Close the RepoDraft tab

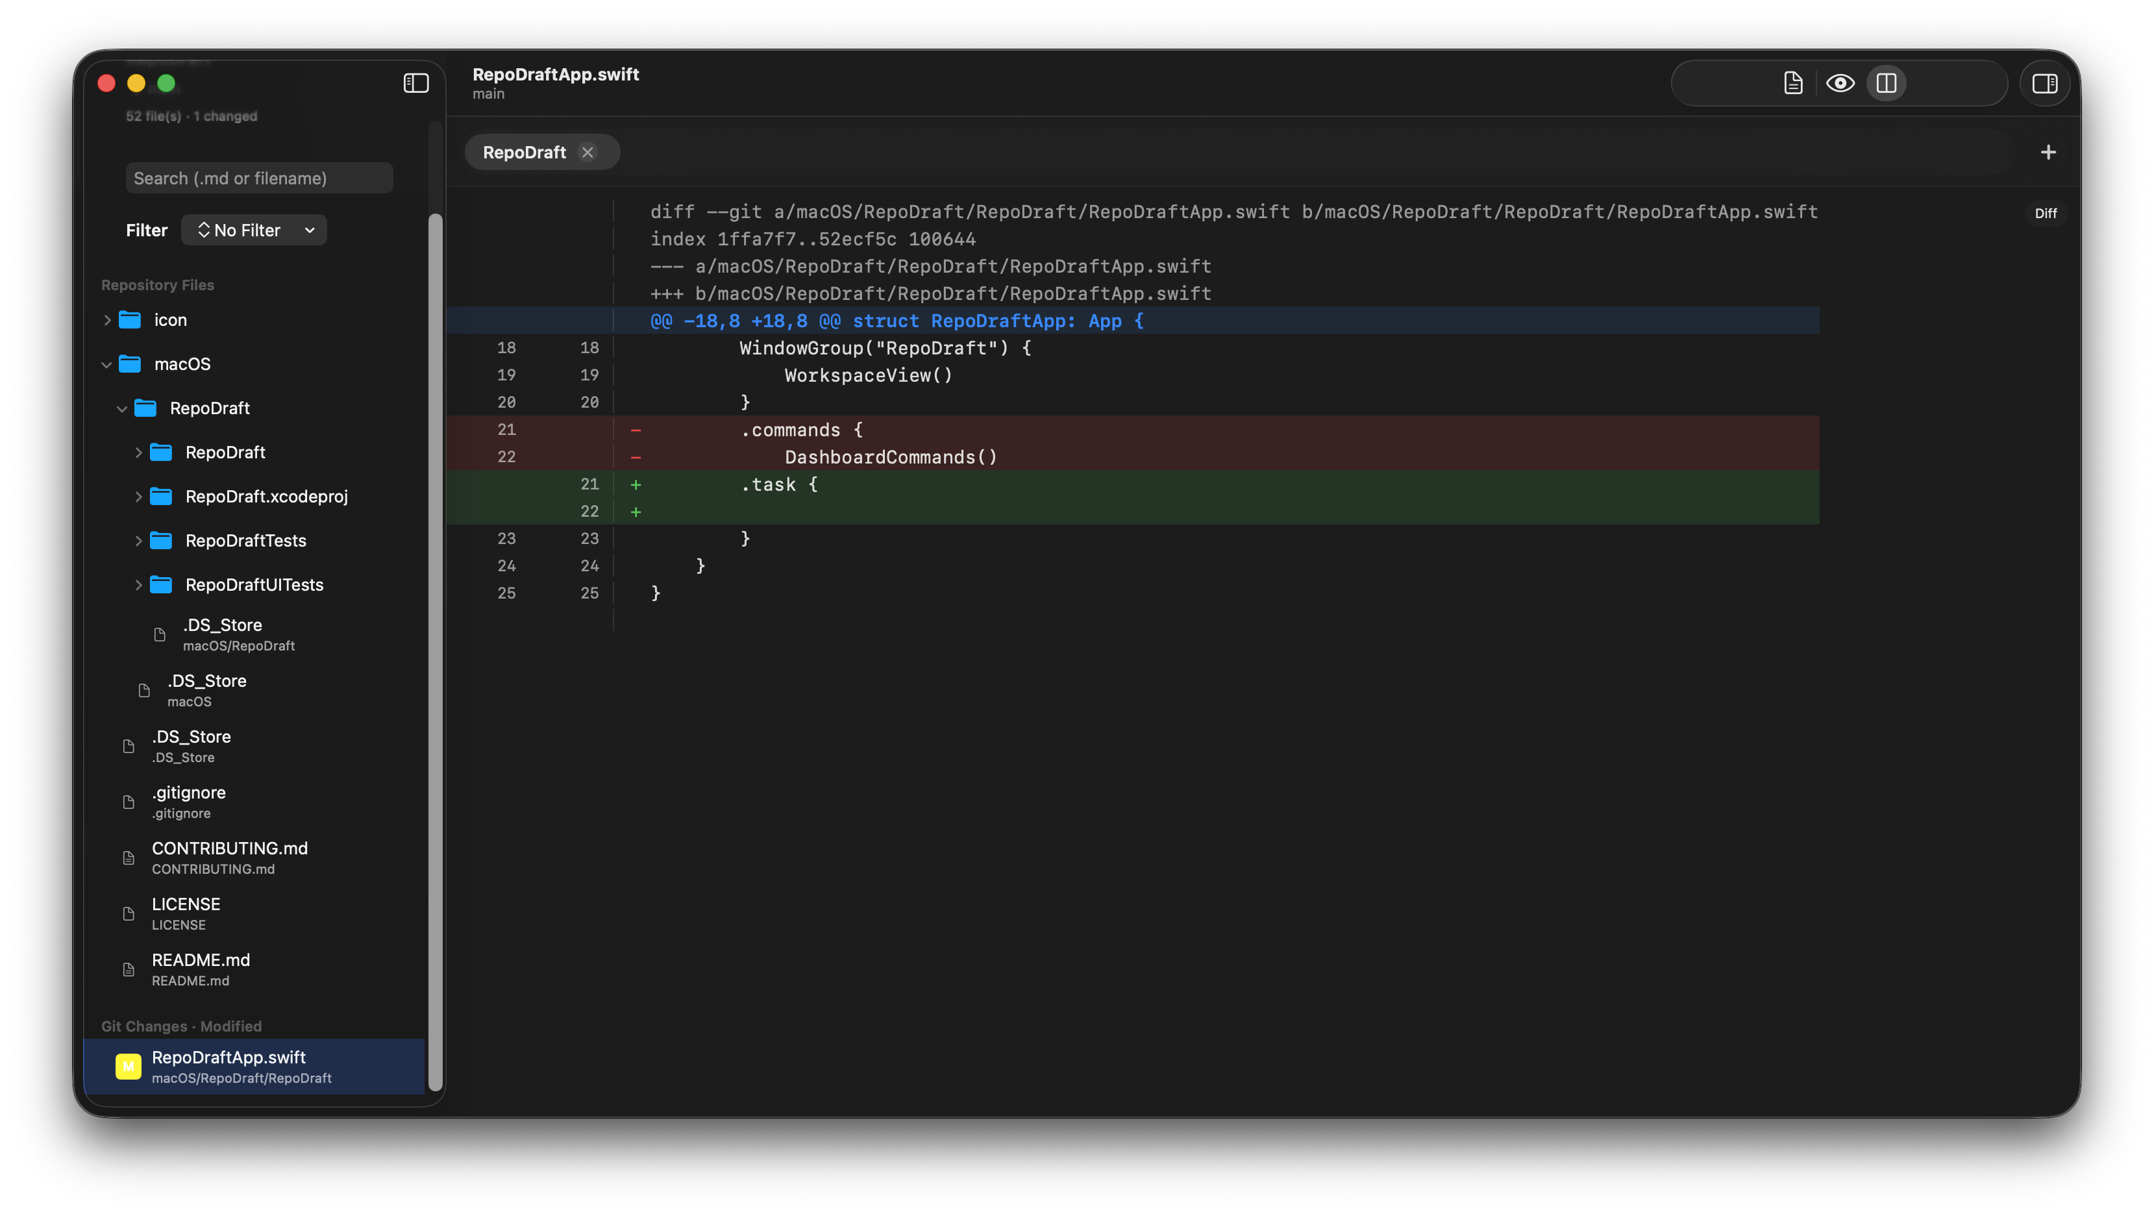(587, 152)
